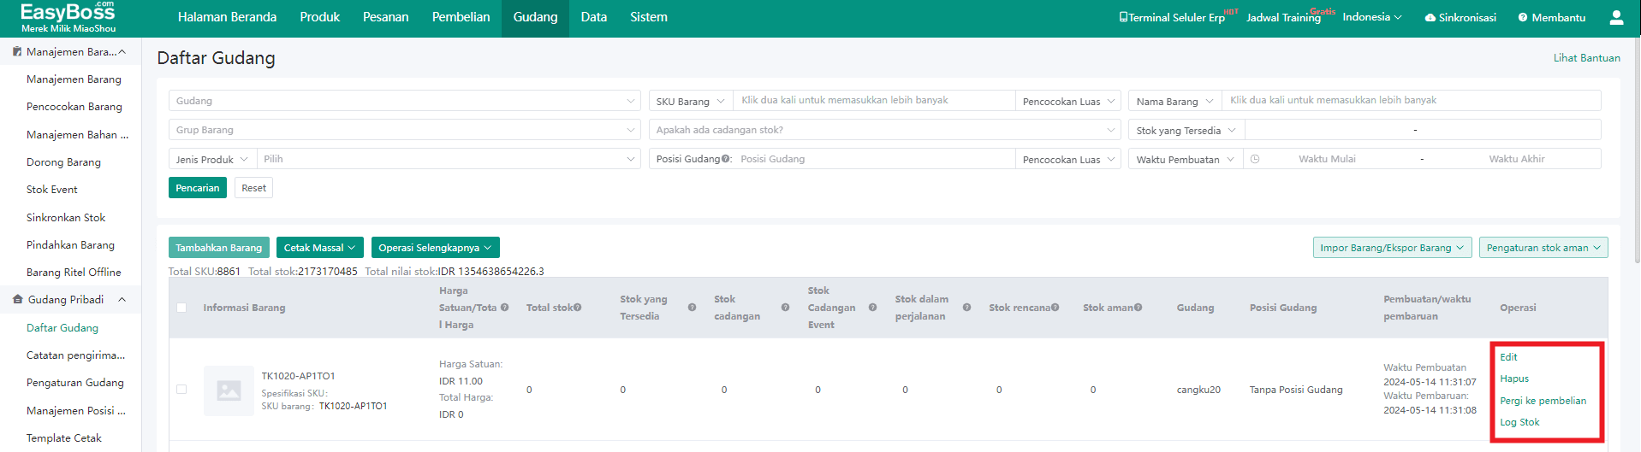The image size is (1641, 452).
Task: Open Dorong Barang sidebar item
Action: click(63, 162)
